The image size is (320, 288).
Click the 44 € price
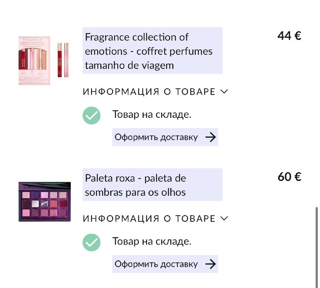pos(289,36)
